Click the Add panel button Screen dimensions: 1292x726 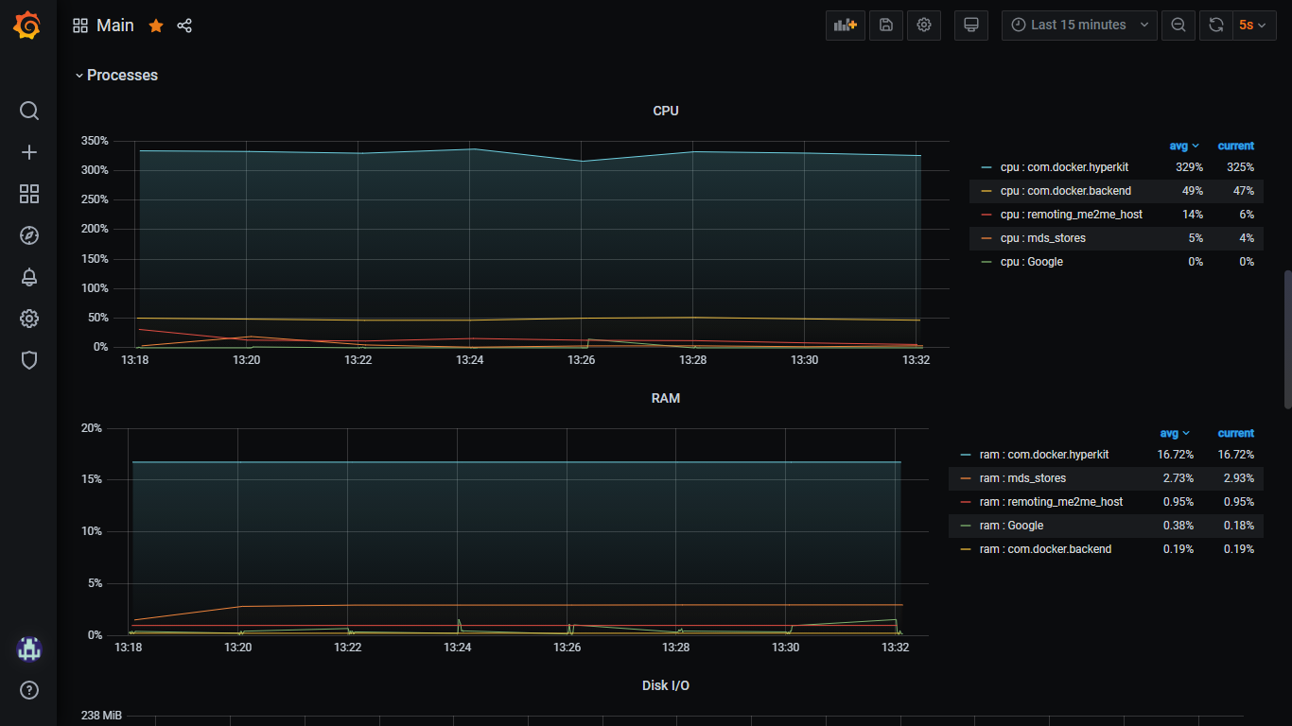[846, 26]
